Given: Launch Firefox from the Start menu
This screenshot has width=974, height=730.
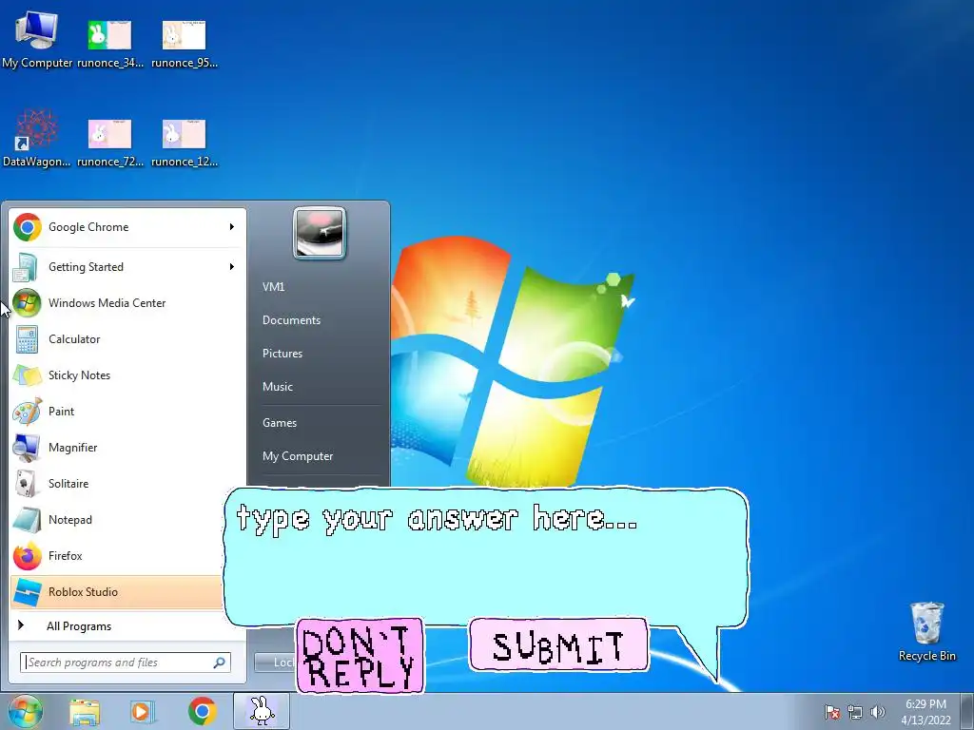Looking at the screenshot, I should tap(118, 555).
